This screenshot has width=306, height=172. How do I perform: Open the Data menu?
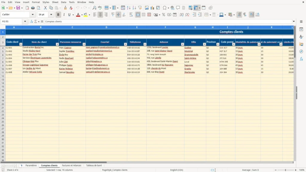63,2
